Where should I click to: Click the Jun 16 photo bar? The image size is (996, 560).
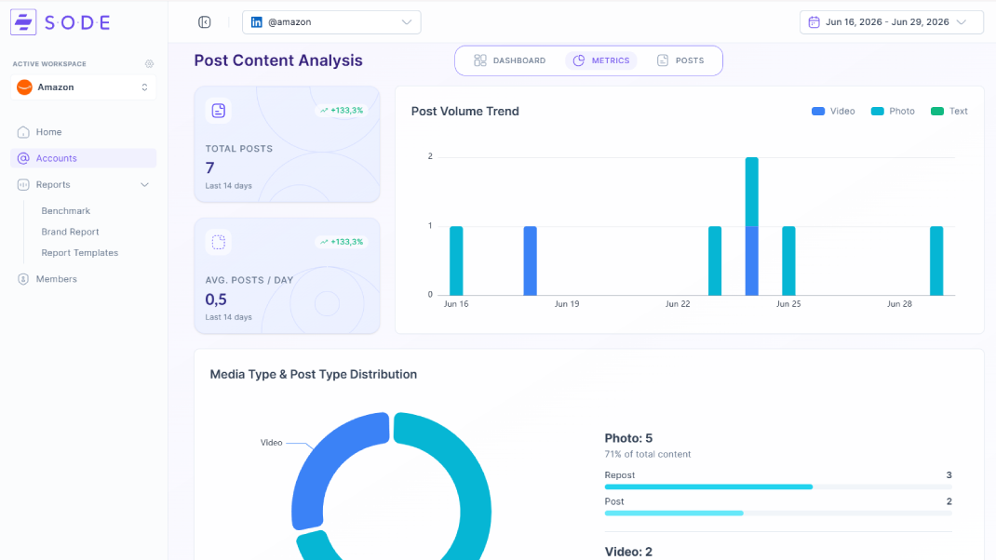pyautogui.click(x=456, y=260)
